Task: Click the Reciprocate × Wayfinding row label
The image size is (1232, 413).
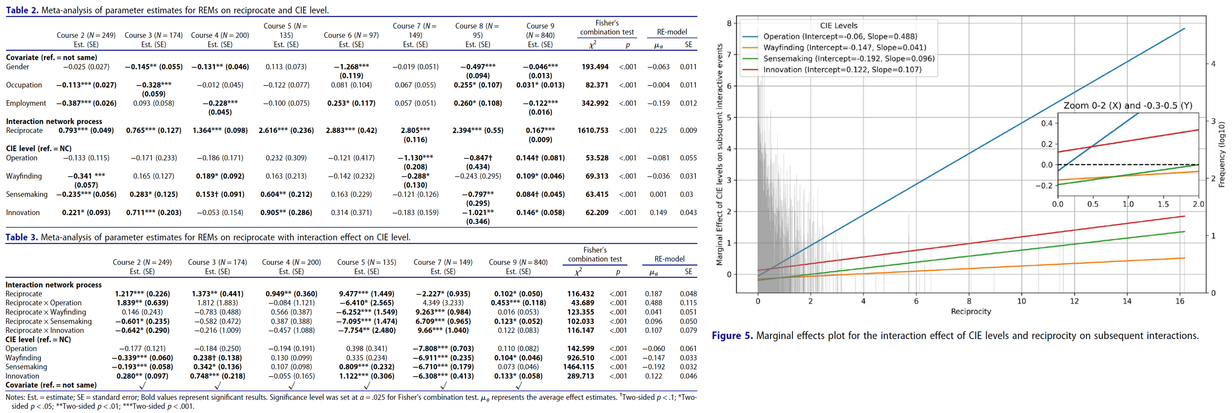Action: (x=45, y=312)
